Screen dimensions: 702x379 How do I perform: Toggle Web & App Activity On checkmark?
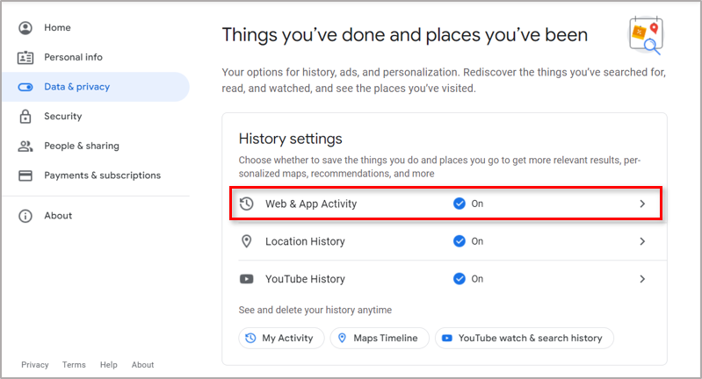click(x=459, y=204)
